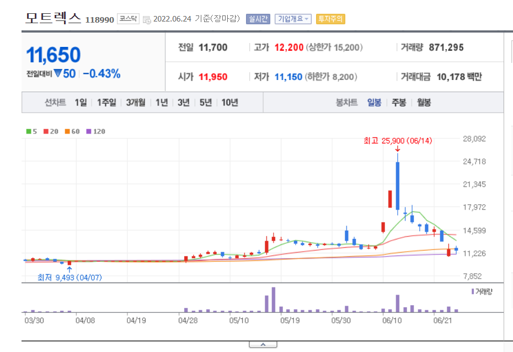Click the green 5-day moving average swatch
The height and width of the screenshot is (352, 513).
[29, 131]
